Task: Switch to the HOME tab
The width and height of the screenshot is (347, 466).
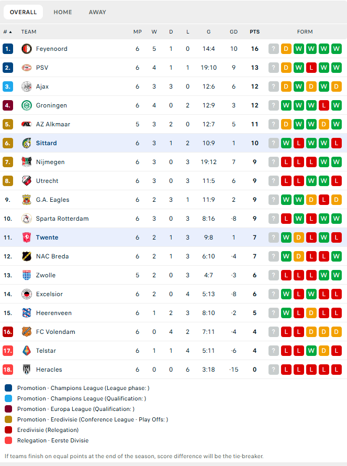Action: [63, 12]
